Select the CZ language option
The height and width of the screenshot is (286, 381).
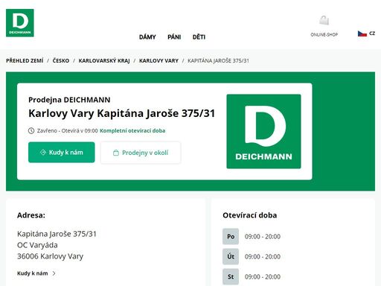[x=372, y=34]
